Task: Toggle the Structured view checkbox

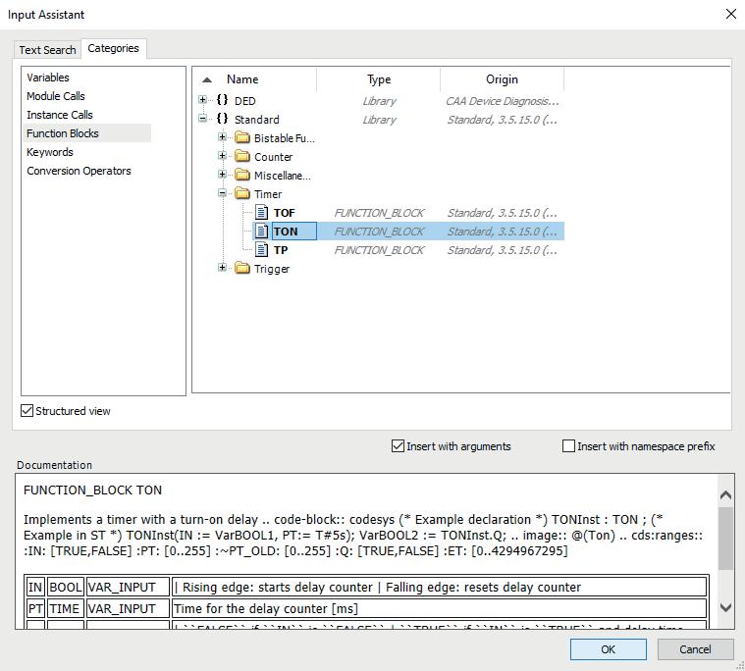Action: click(27, 410)
